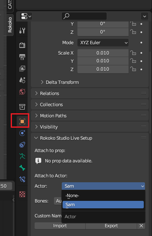Viewport: 152px width, 236px height.
Task: Open the World properties tab
Action: [22, 92]
